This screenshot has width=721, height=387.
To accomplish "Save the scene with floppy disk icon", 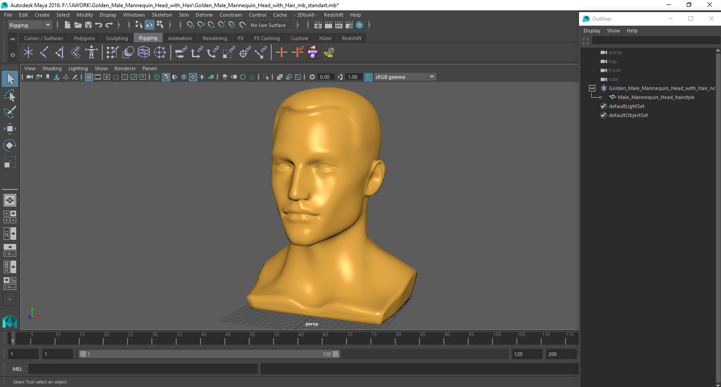I will 88,25.
